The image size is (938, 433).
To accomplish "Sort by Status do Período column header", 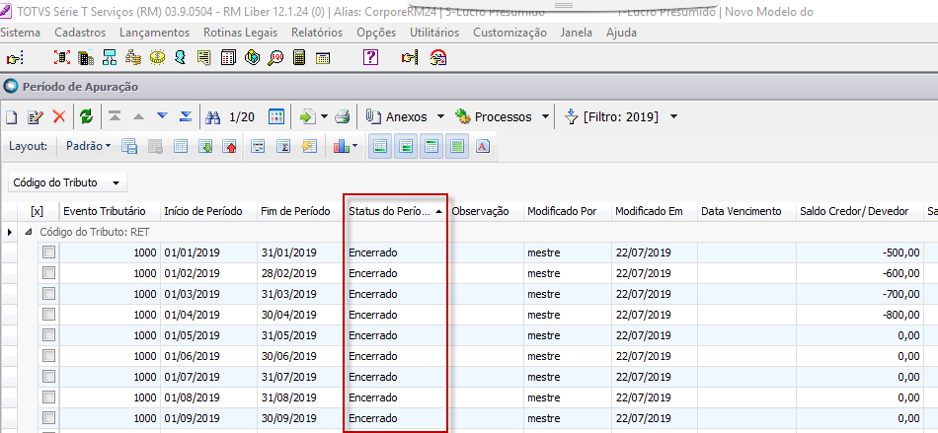I will click(x=395, y=211).
